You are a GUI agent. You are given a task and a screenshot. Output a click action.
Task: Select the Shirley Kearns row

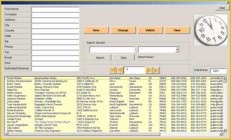[114, 93]
